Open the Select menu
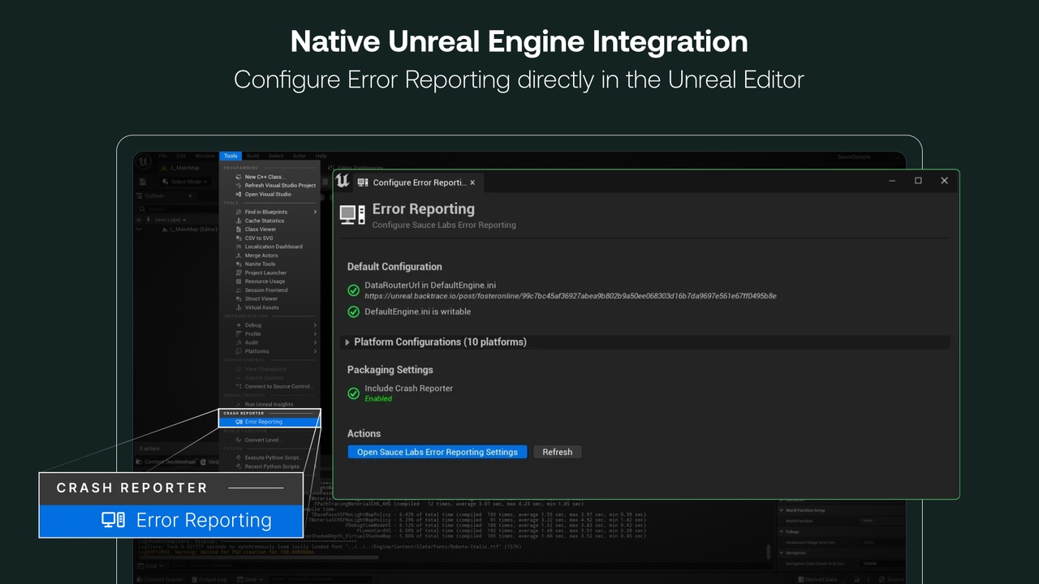The image size is (1039, 584). [276, 156]
